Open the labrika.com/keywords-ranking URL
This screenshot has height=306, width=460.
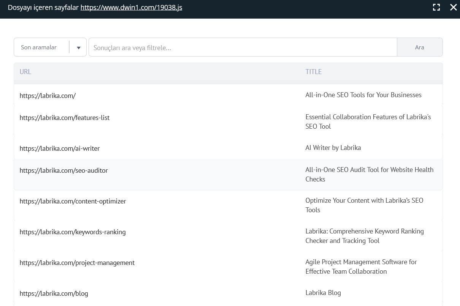(x=73, y=232)
